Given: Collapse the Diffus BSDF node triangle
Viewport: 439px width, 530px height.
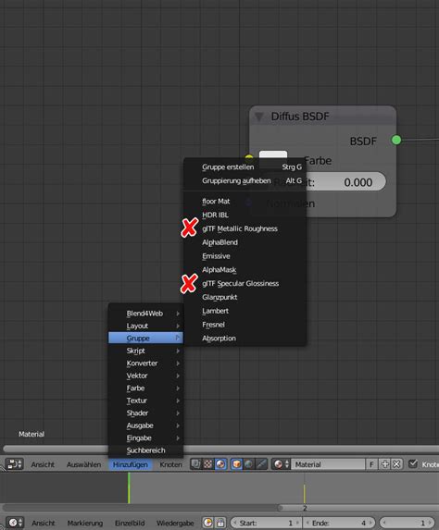Looking at the screenshot, I should (259, 117).
